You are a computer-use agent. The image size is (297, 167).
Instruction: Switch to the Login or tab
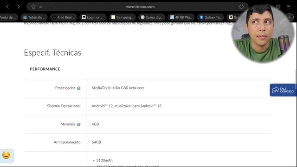(x=93, y=17)
